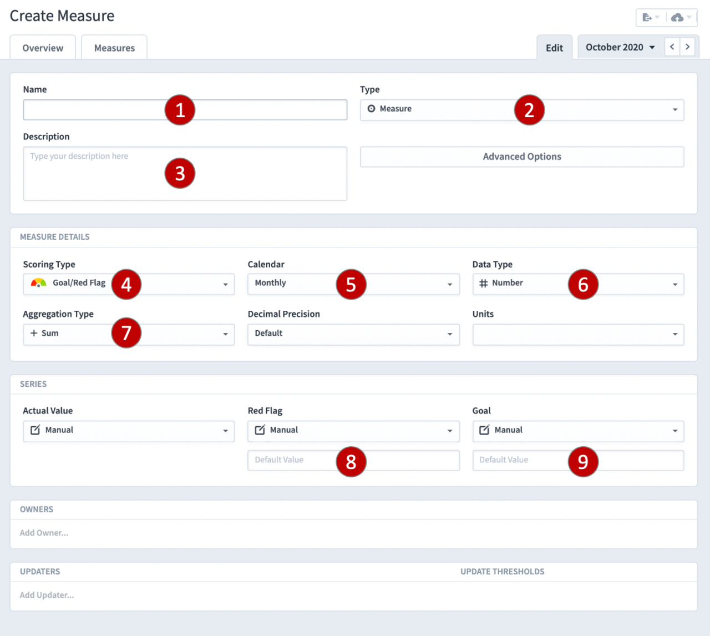Click the target icon beside Measure type
Screen dimensions: 710x636
[372, 109]
